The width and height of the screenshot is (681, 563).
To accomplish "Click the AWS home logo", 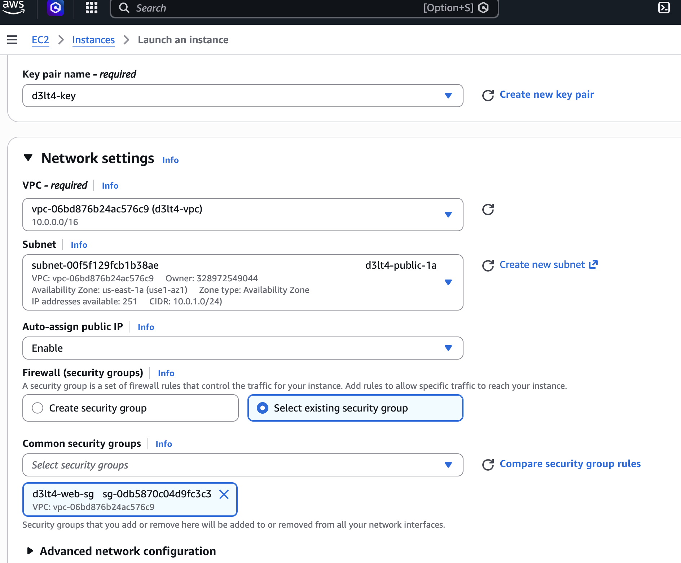I will (14, 8).
